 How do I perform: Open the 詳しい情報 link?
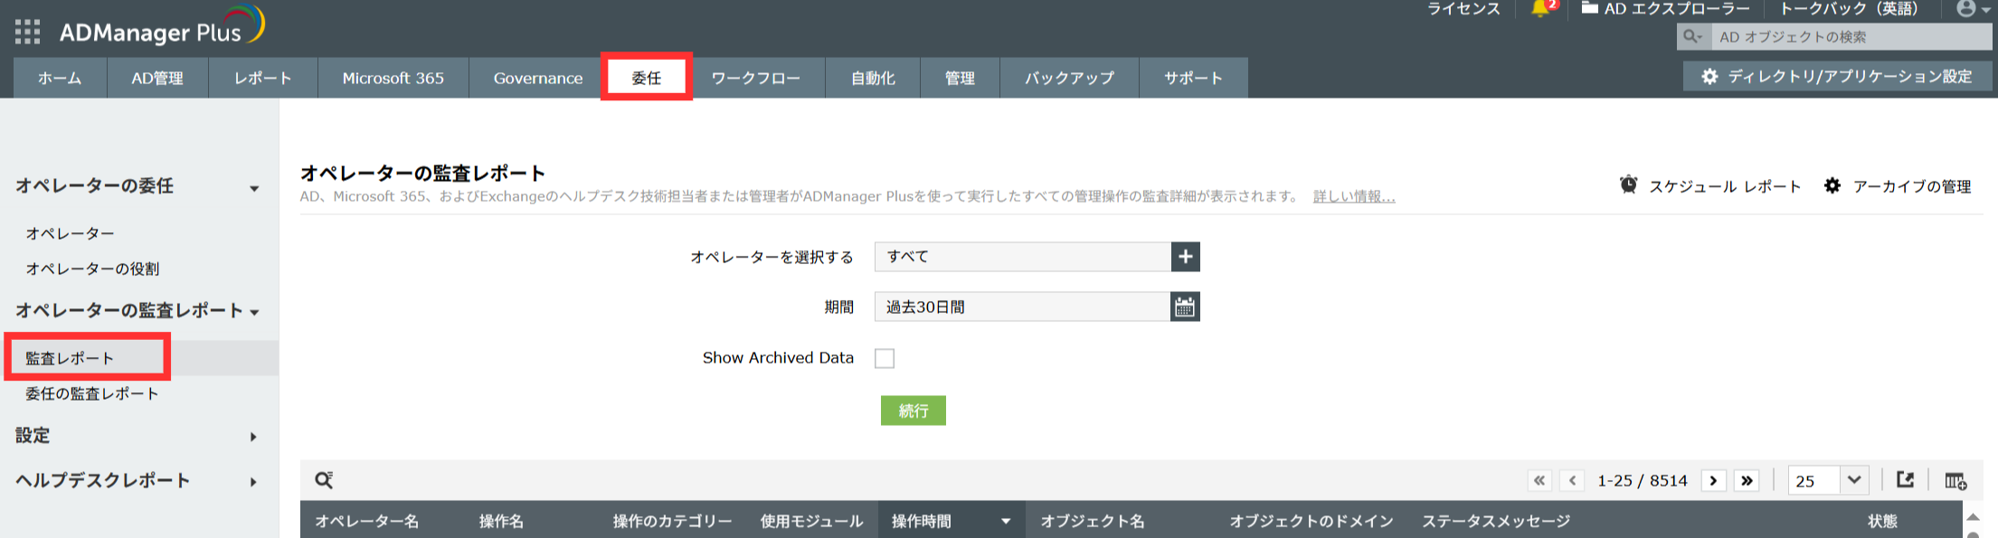click(1353, 196)
